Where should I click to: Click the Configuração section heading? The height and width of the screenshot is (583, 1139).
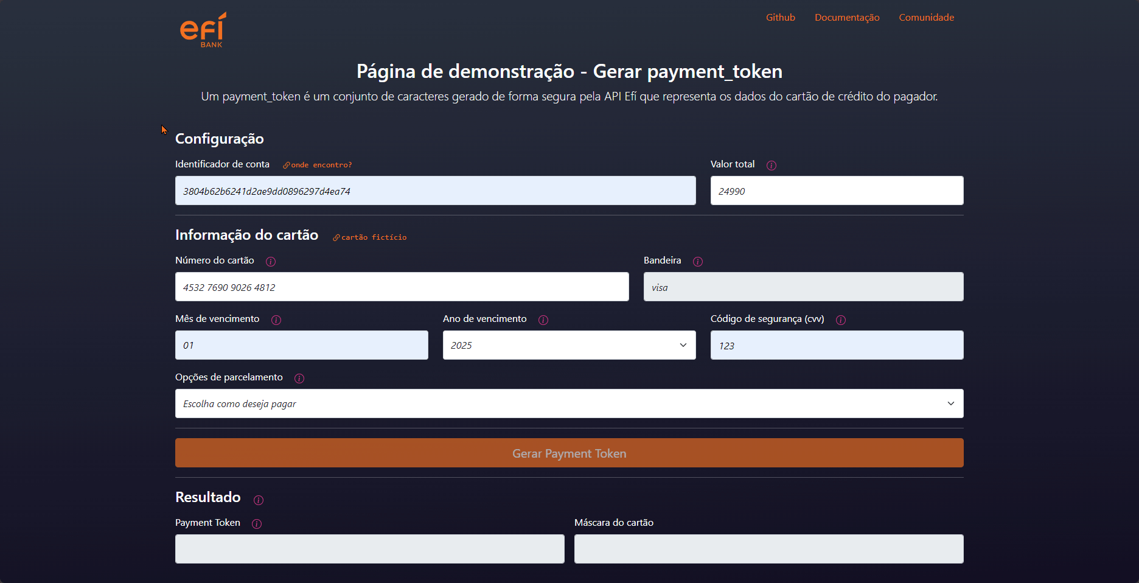[x=220, y=139]
